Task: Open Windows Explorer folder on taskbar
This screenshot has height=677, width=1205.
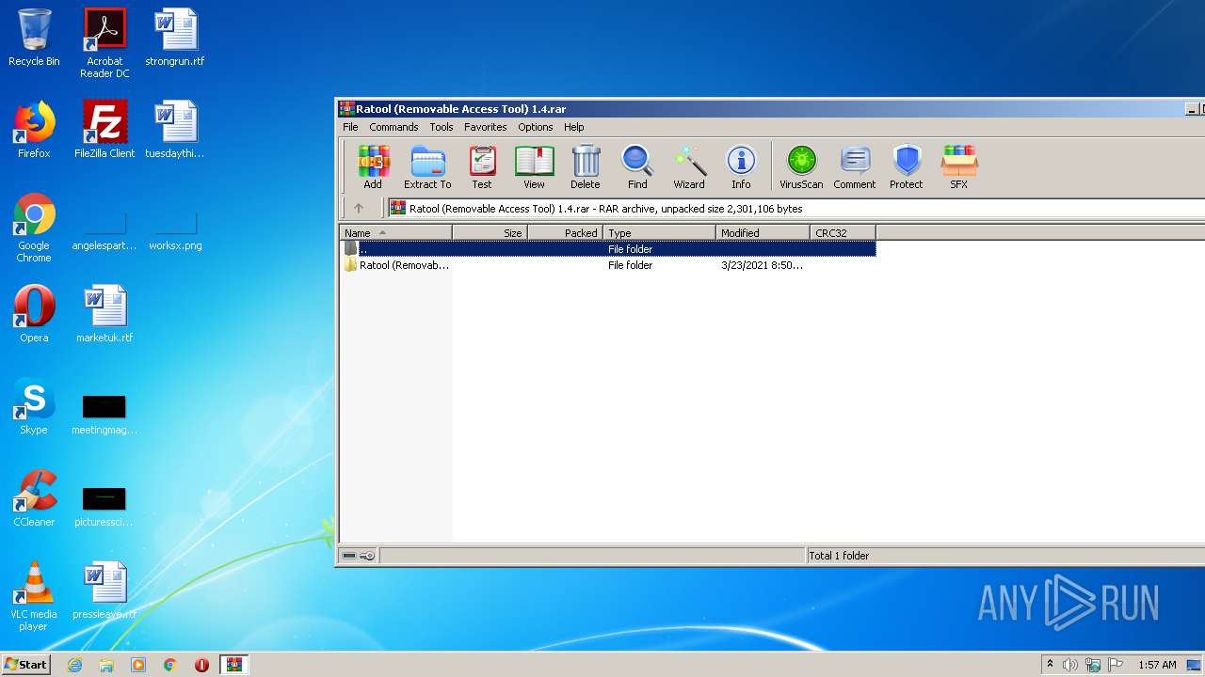Action: [x=106, y=665]
